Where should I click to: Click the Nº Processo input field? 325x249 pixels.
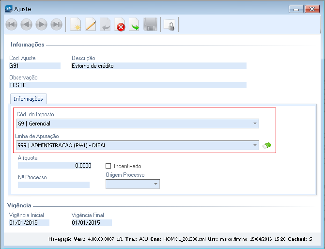pos(54,185)
